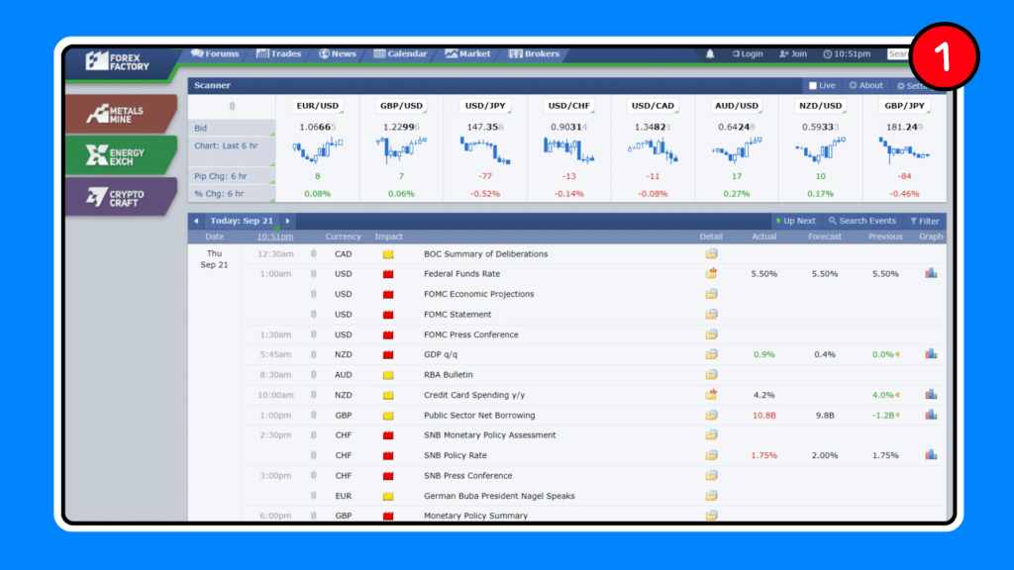
Task: Click the Login link
Action: (750, 54)
